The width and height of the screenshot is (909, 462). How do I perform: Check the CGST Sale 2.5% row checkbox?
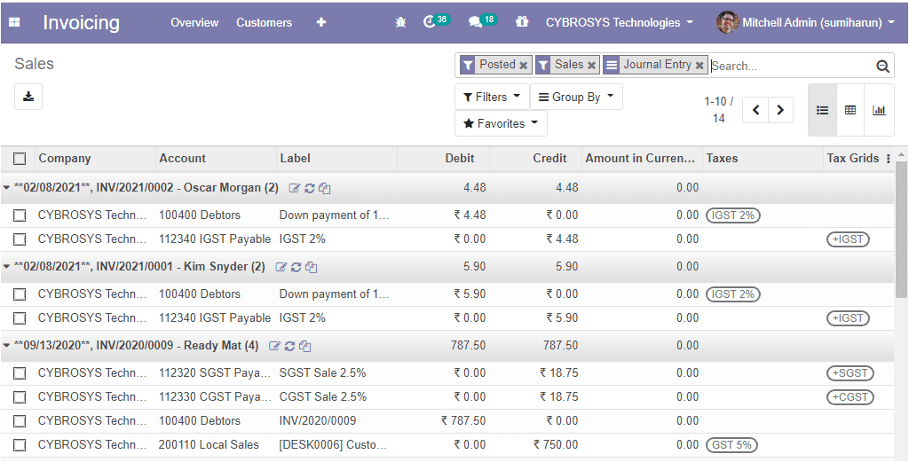pos(20,397)
